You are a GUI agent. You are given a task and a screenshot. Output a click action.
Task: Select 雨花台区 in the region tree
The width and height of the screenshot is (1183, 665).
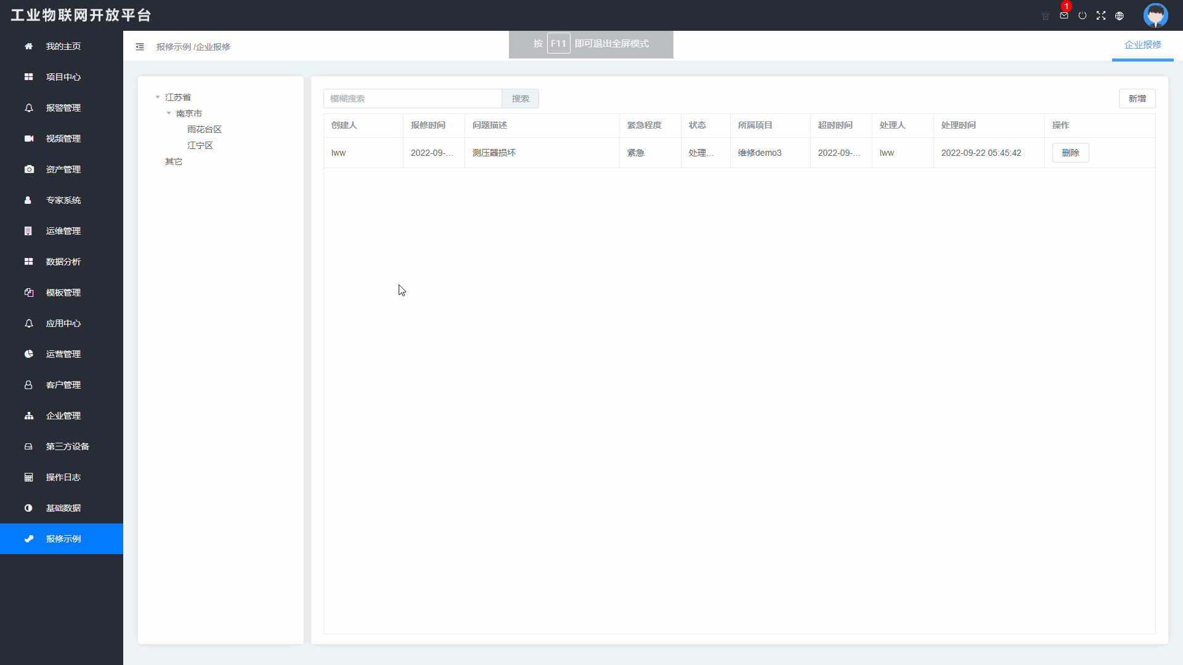point(205,129)
